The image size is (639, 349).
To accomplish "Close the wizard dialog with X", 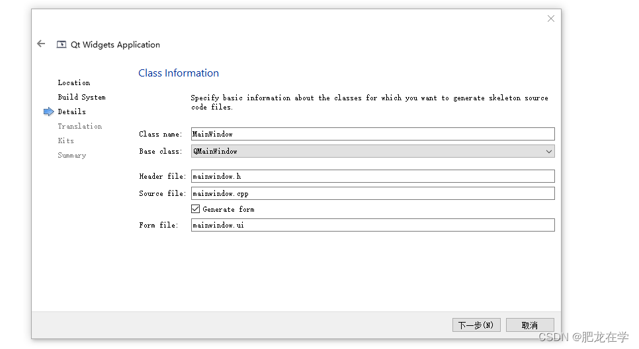I will pyautogui.click(x=551, y=18).
